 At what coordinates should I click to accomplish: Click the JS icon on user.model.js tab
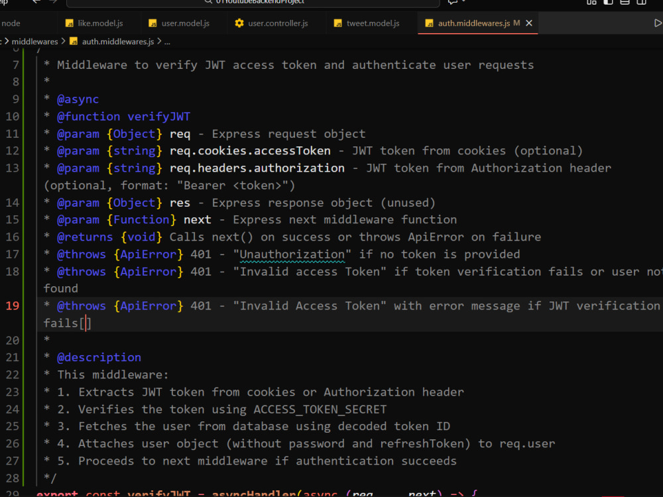pos(152,23)
